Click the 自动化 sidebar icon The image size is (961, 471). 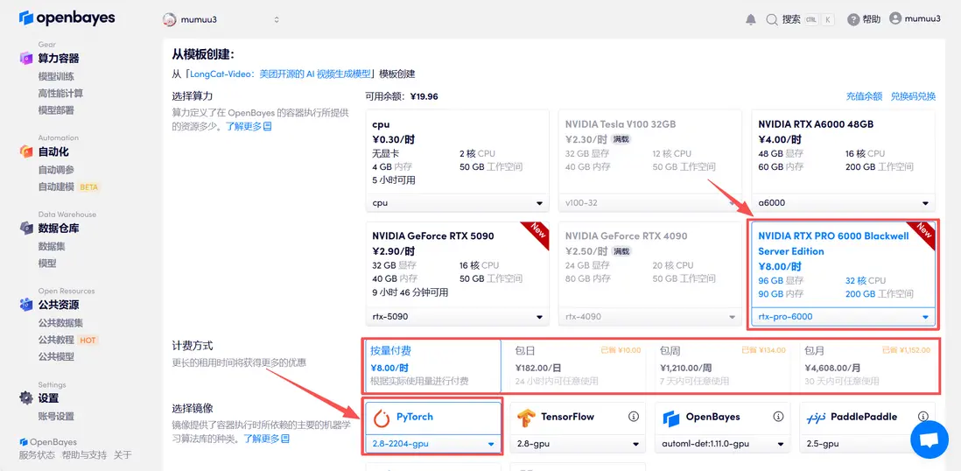click(25, 151)
